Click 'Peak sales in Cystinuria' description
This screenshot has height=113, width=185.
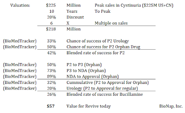coord(118,5)
